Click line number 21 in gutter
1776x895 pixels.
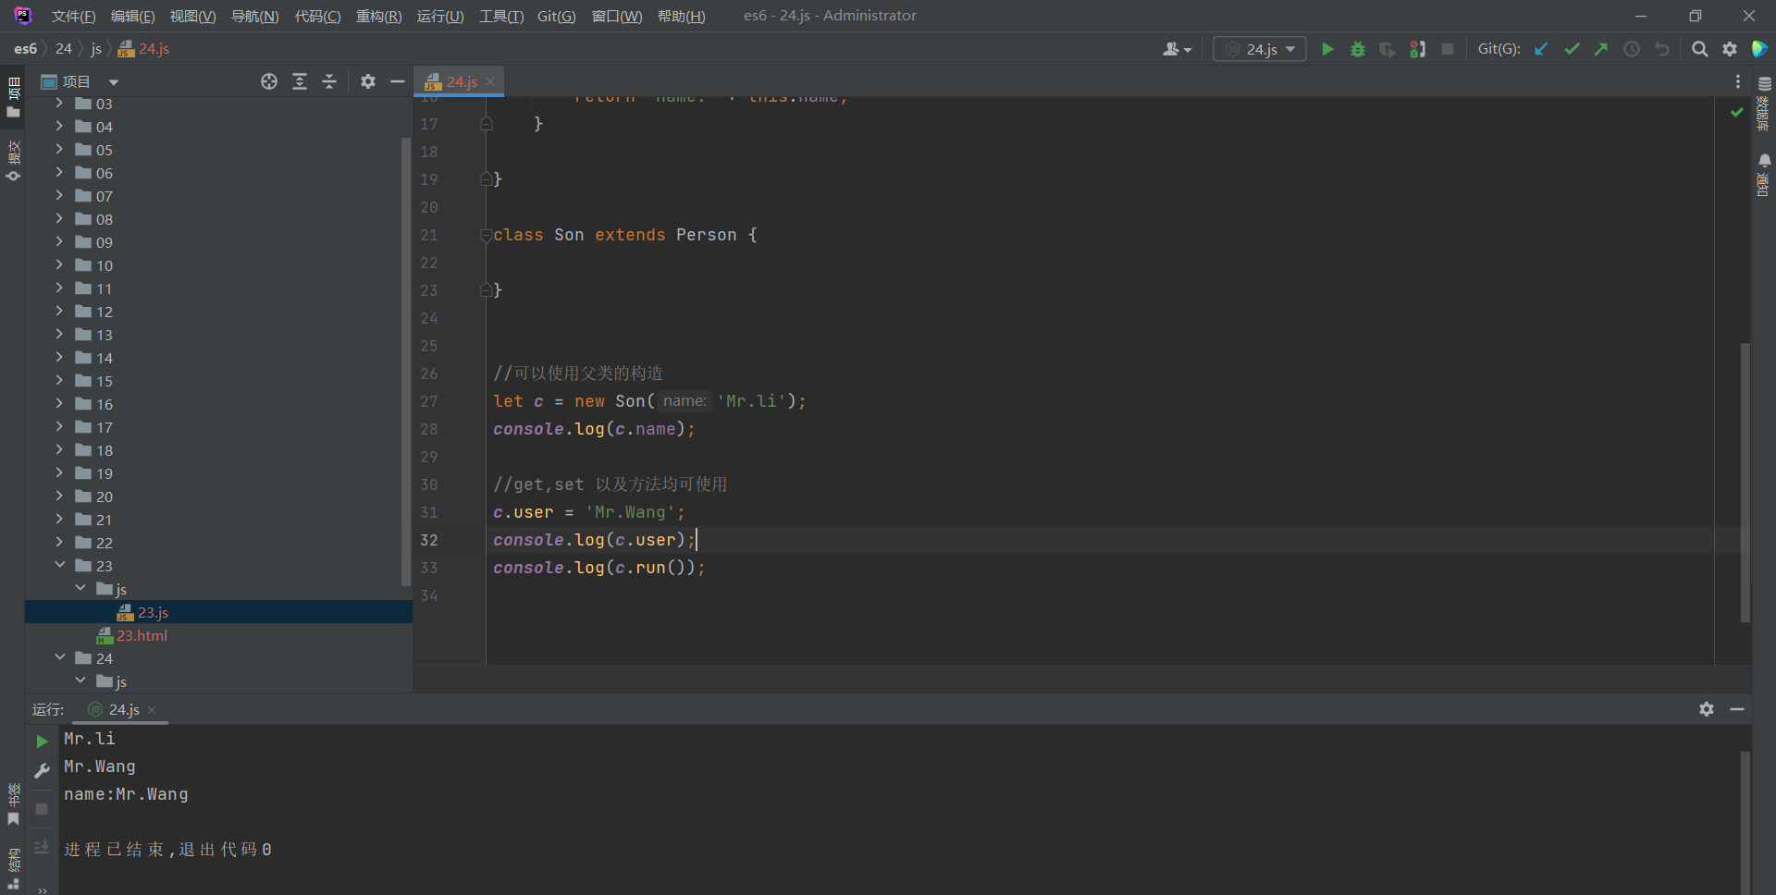428,235
